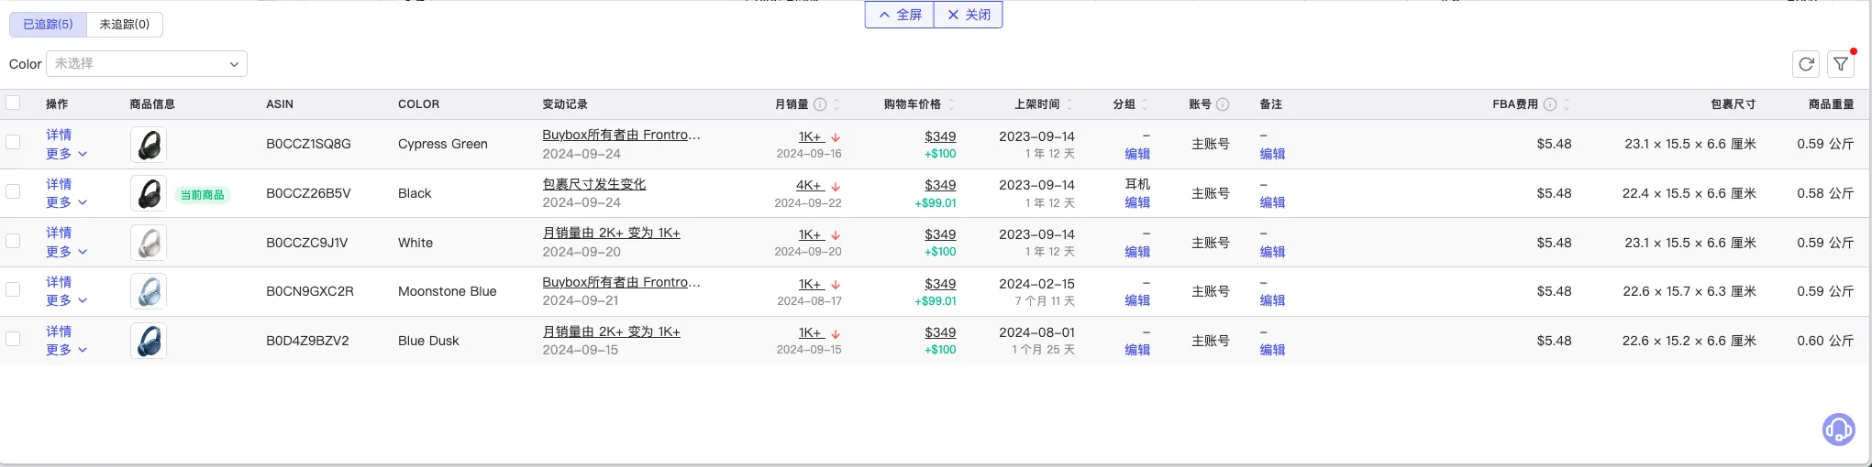Open 月销量 change record dated 2024-09-20

pyautogui.click(x=611, y=233)
